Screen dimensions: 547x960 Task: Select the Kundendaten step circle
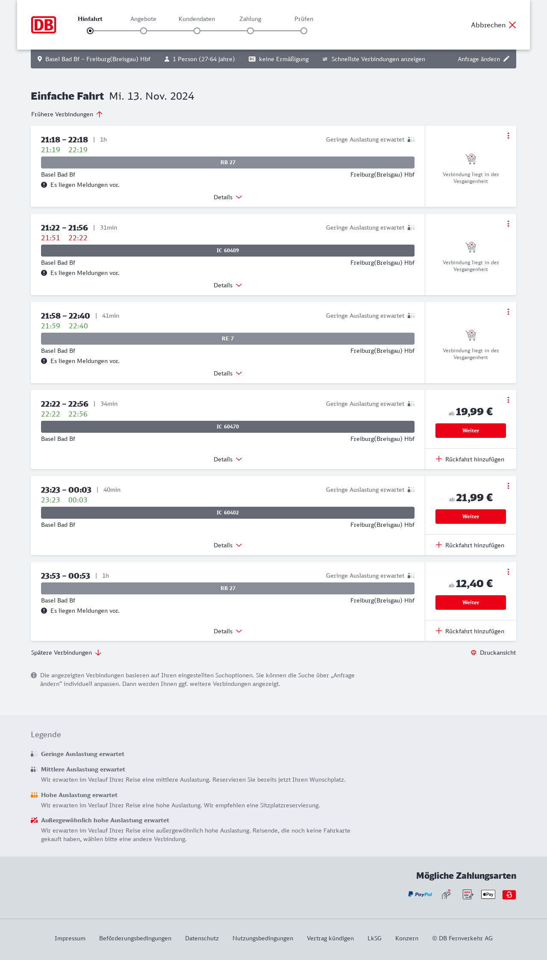pos(197,31)
